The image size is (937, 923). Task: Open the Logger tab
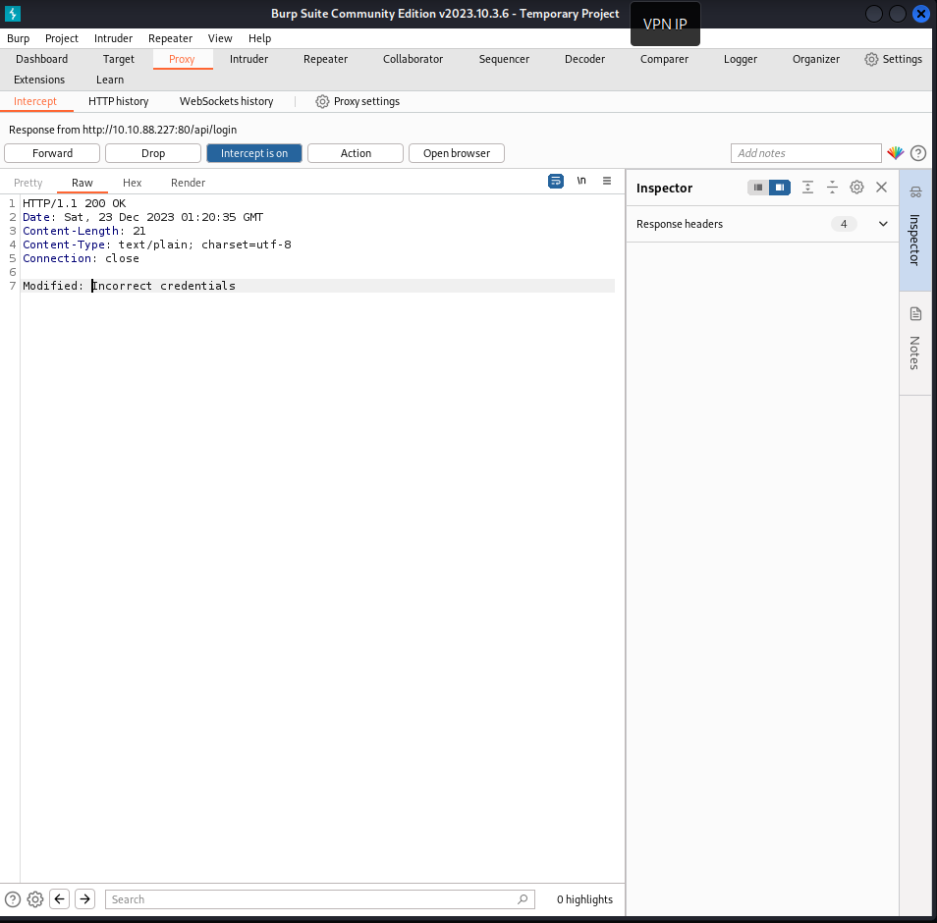[x=741, y=59]
